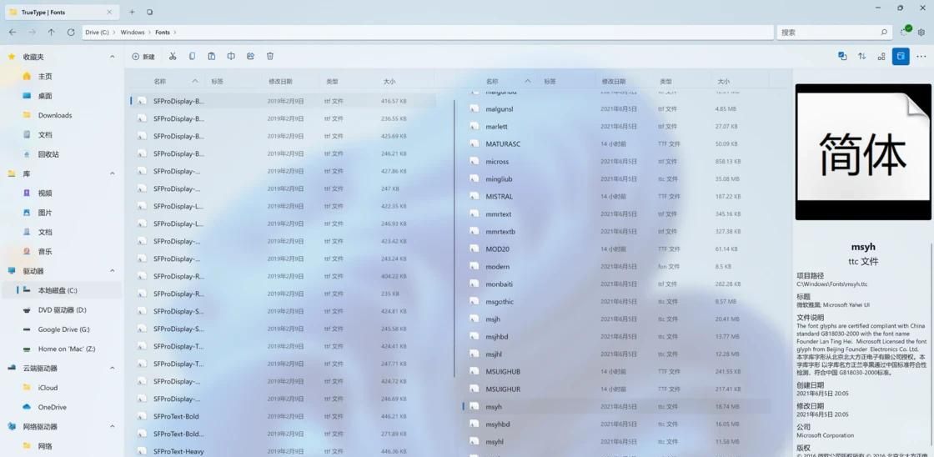Select the MISTRAL font file
This screenshot has width=934, height=457.
point(616,196)
